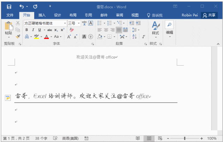223x142 pixels.
Task: Apply the yellow text highlight color
Action: [37, 37]
